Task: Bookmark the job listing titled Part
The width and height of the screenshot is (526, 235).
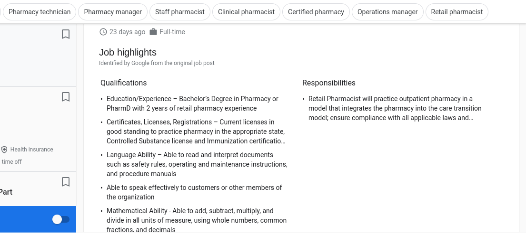Action: tap(66, 182)
